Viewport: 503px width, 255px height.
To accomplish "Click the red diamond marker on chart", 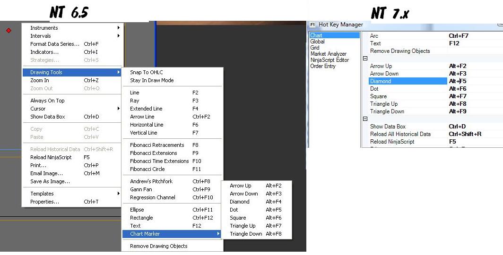I will tap(9, 30).
